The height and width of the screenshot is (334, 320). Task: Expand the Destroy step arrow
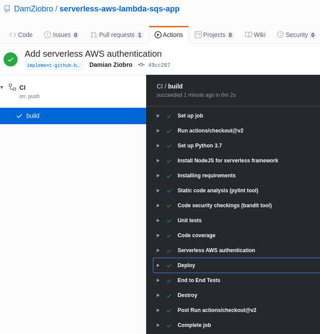click(x=158, y=295)
